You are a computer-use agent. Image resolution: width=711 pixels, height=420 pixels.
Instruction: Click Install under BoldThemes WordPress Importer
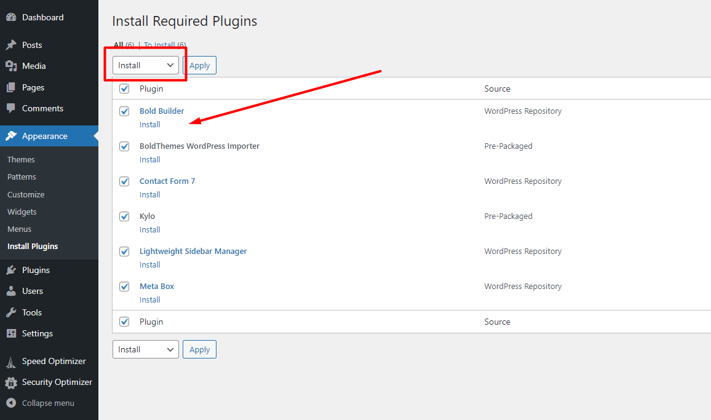click(x=150, y=160)
